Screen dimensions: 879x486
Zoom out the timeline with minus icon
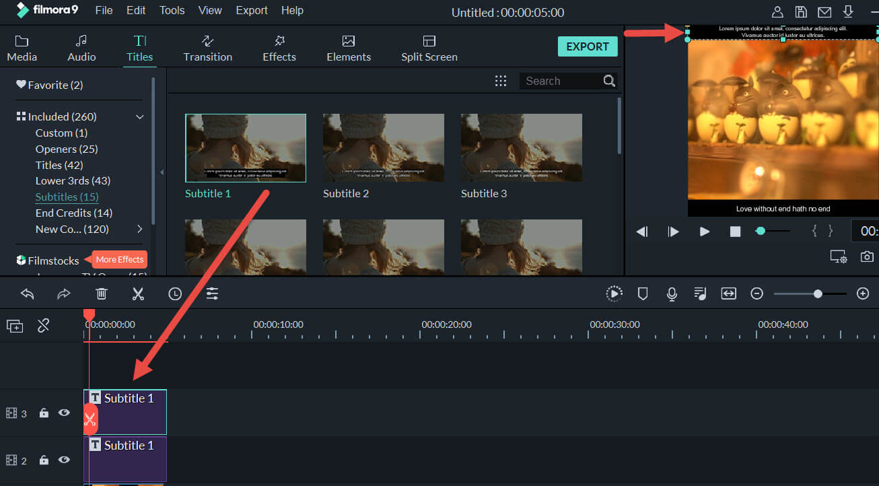[x=757, y=293]
